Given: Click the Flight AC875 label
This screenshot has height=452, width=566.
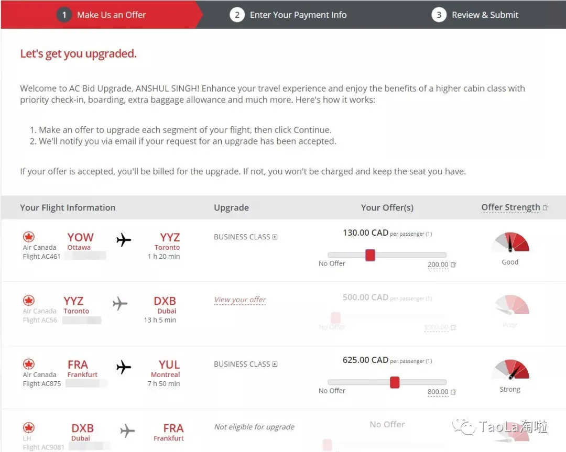Looking at the screenshot, I should click(x=41, y=384).
